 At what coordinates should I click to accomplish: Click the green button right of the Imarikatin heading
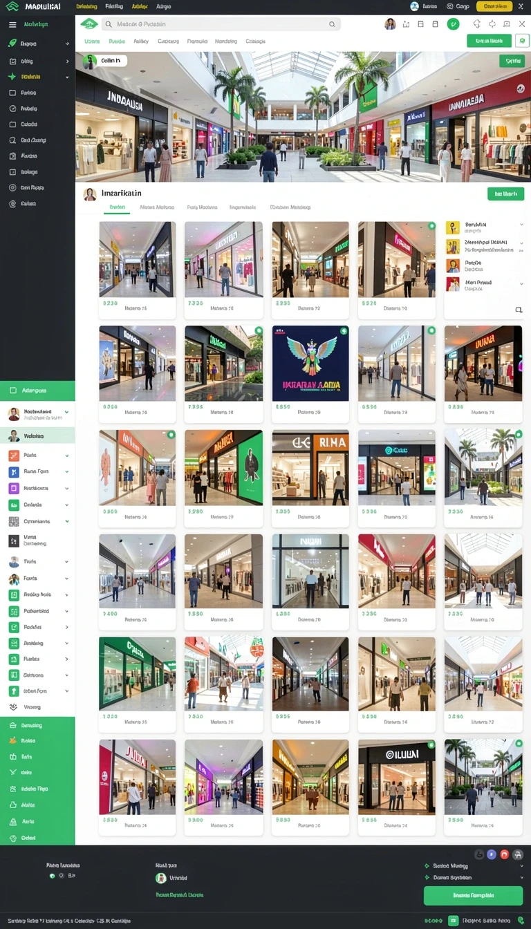point(505,194)
